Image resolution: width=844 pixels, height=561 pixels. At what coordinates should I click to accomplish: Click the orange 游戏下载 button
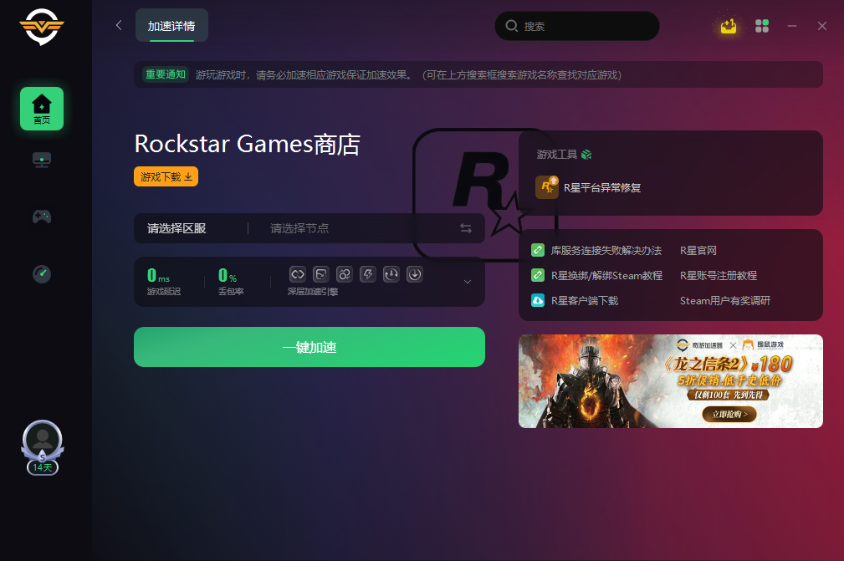click(166, 176)
